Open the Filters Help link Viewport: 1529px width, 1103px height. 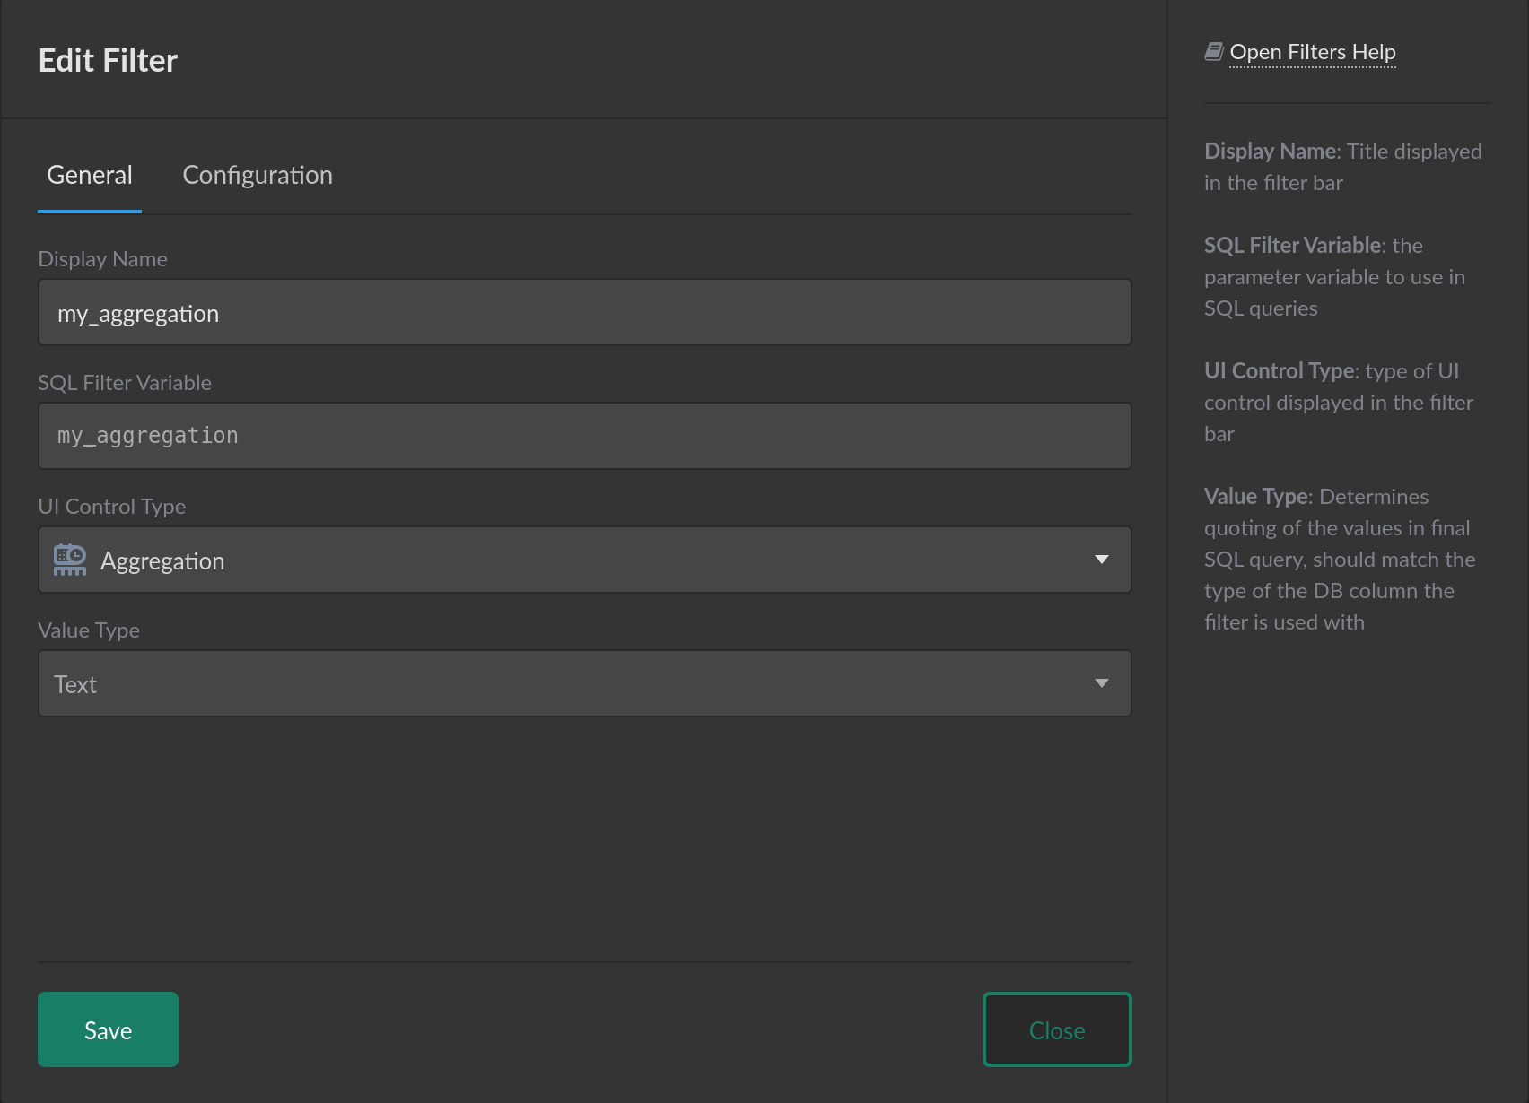click(x=1313, y=52)
